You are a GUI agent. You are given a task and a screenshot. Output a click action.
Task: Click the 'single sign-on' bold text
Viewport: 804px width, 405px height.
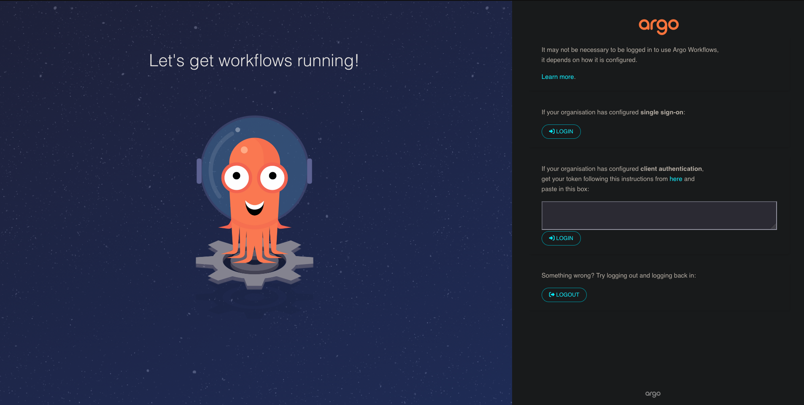tap(662, 112)
